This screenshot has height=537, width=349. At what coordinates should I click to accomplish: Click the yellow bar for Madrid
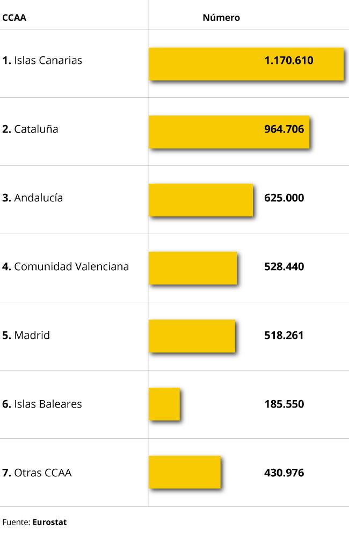click(x=192, y=336)
